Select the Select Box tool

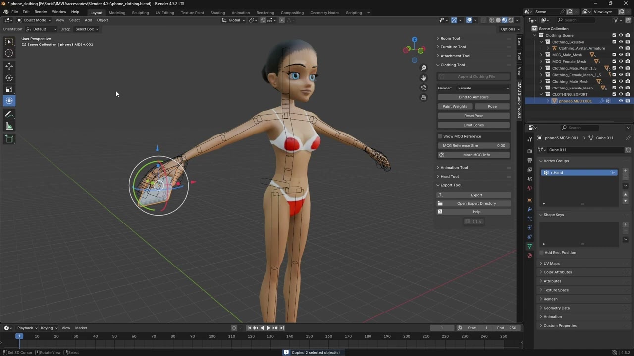coord(9,42)
